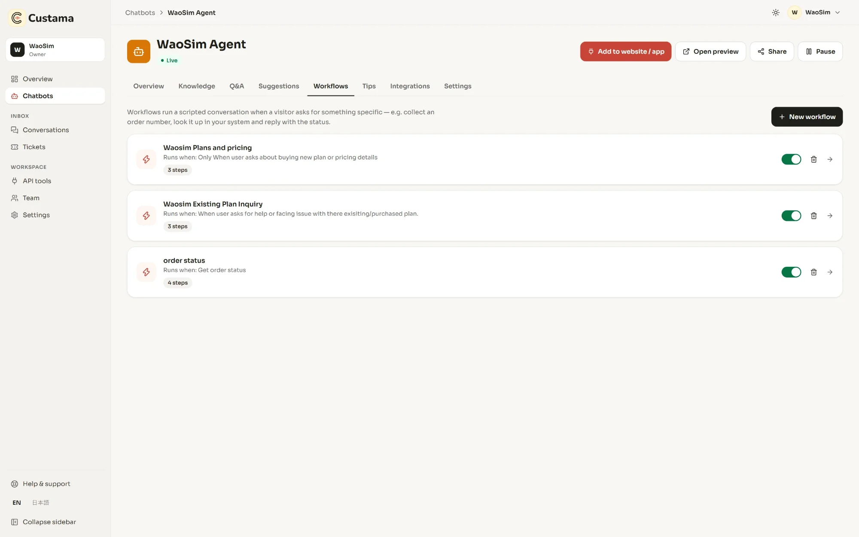Click the order status workflow title

click(184, 260)
